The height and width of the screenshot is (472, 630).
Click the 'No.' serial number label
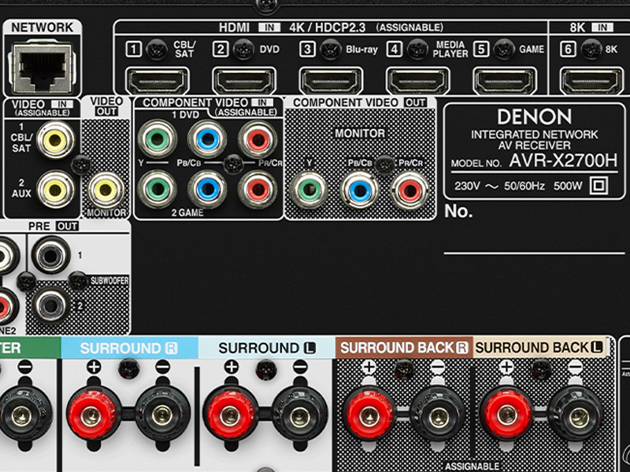point(458,211)
